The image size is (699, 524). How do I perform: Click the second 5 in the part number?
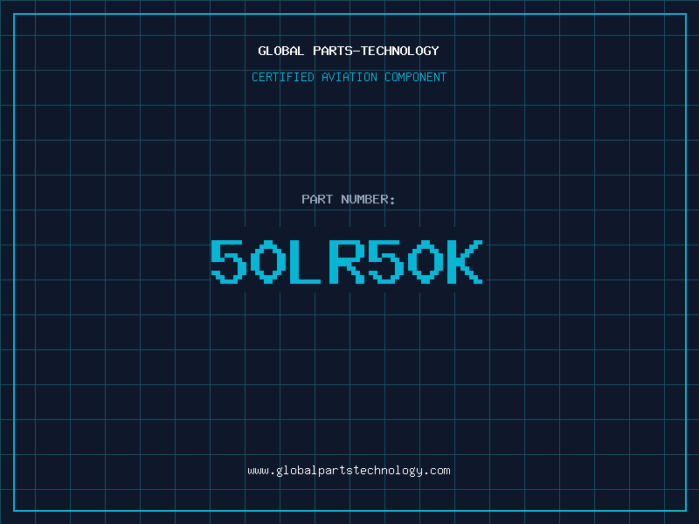[x=386, y=262]
